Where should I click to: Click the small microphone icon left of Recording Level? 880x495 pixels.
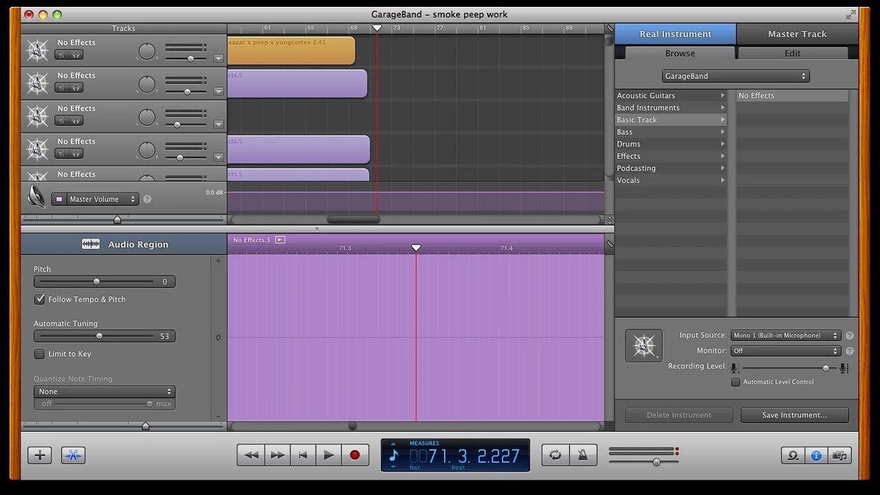736,368
